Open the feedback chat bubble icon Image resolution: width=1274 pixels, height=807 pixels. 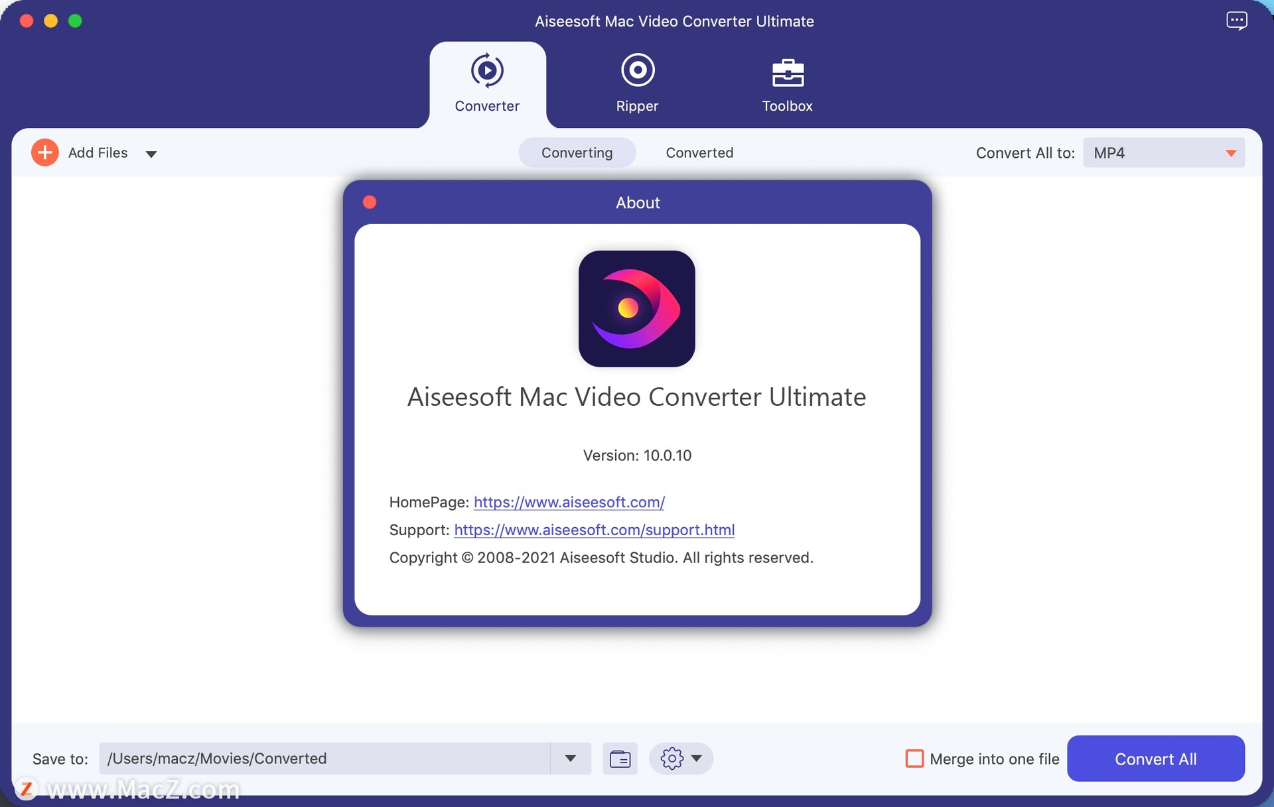(x=1237, y=21)
